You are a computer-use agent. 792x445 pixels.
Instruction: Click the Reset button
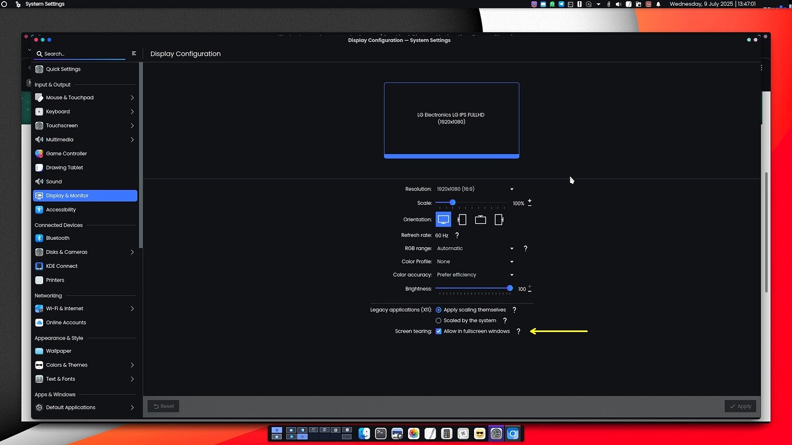pyautogui.click(x=163, y=406)
